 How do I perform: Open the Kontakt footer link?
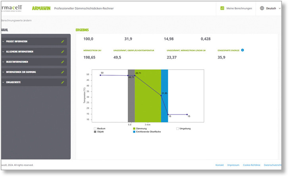coord(220,165)
